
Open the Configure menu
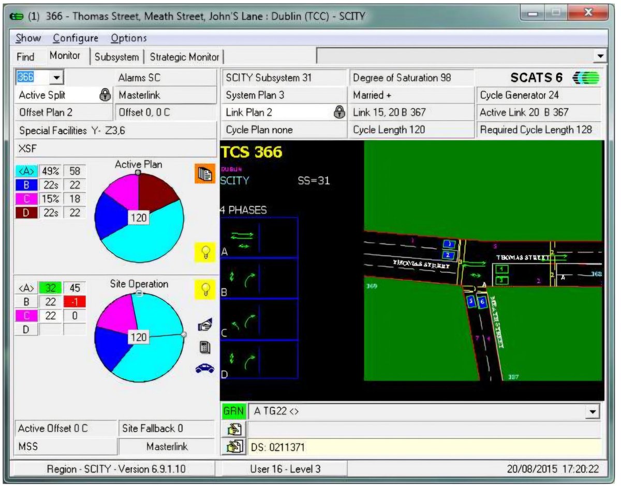[x=77, y=38]
